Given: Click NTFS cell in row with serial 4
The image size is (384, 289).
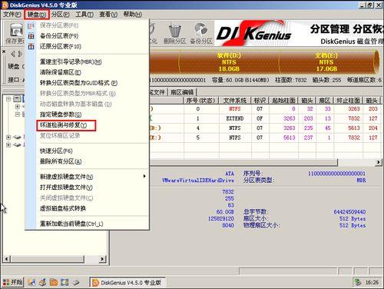Looking at the screenshot, I should [x=235, y=128].
